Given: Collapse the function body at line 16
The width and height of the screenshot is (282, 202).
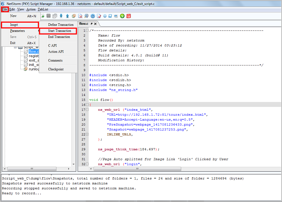Looking at the screenshot, I should click(x=87, y=105).
